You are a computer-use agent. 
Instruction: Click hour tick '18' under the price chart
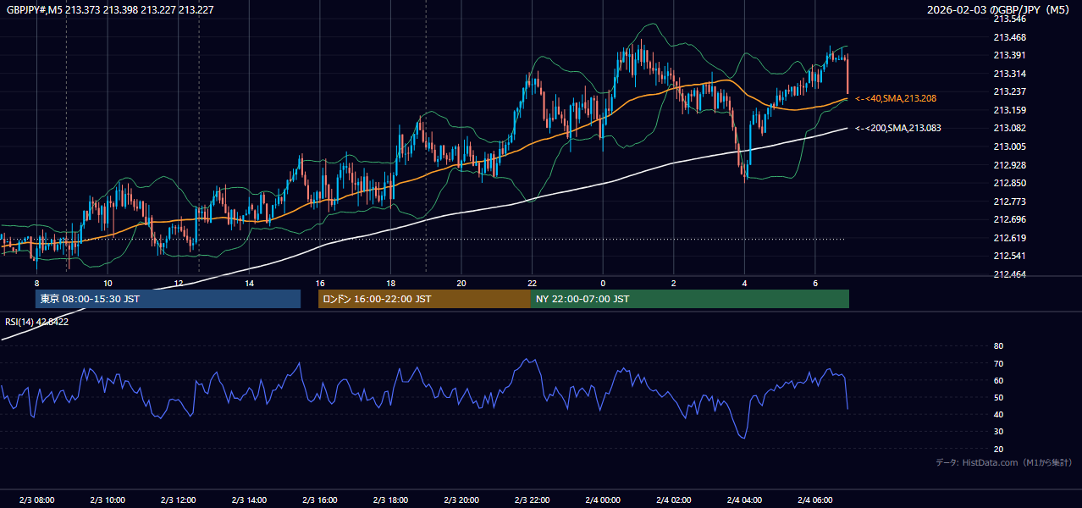click(x=390, y=283)
